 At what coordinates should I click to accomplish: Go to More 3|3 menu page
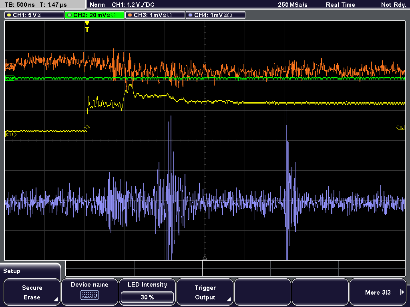click(378, 292)
